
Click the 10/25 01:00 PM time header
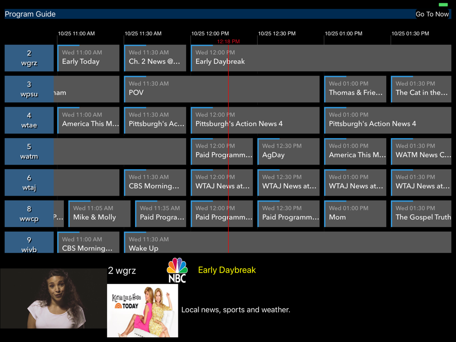click(343, 33)
